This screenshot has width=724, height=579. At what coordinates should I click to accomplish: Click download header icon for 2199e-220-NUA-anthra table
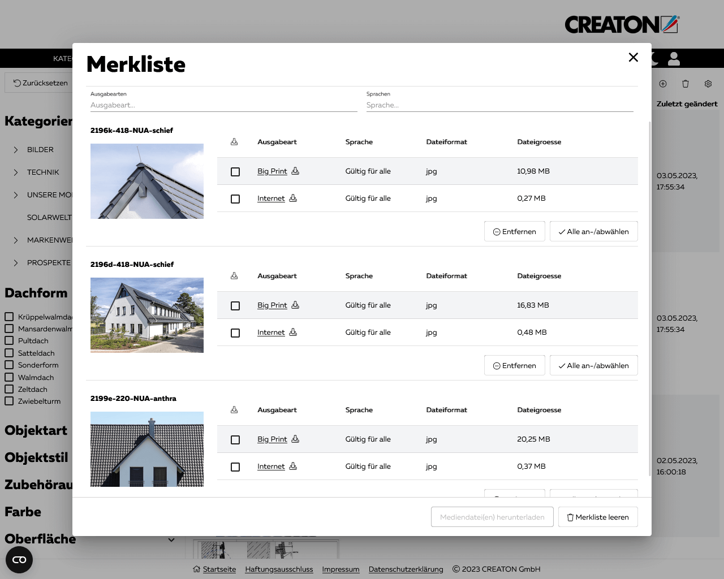(x=234, y=410)
